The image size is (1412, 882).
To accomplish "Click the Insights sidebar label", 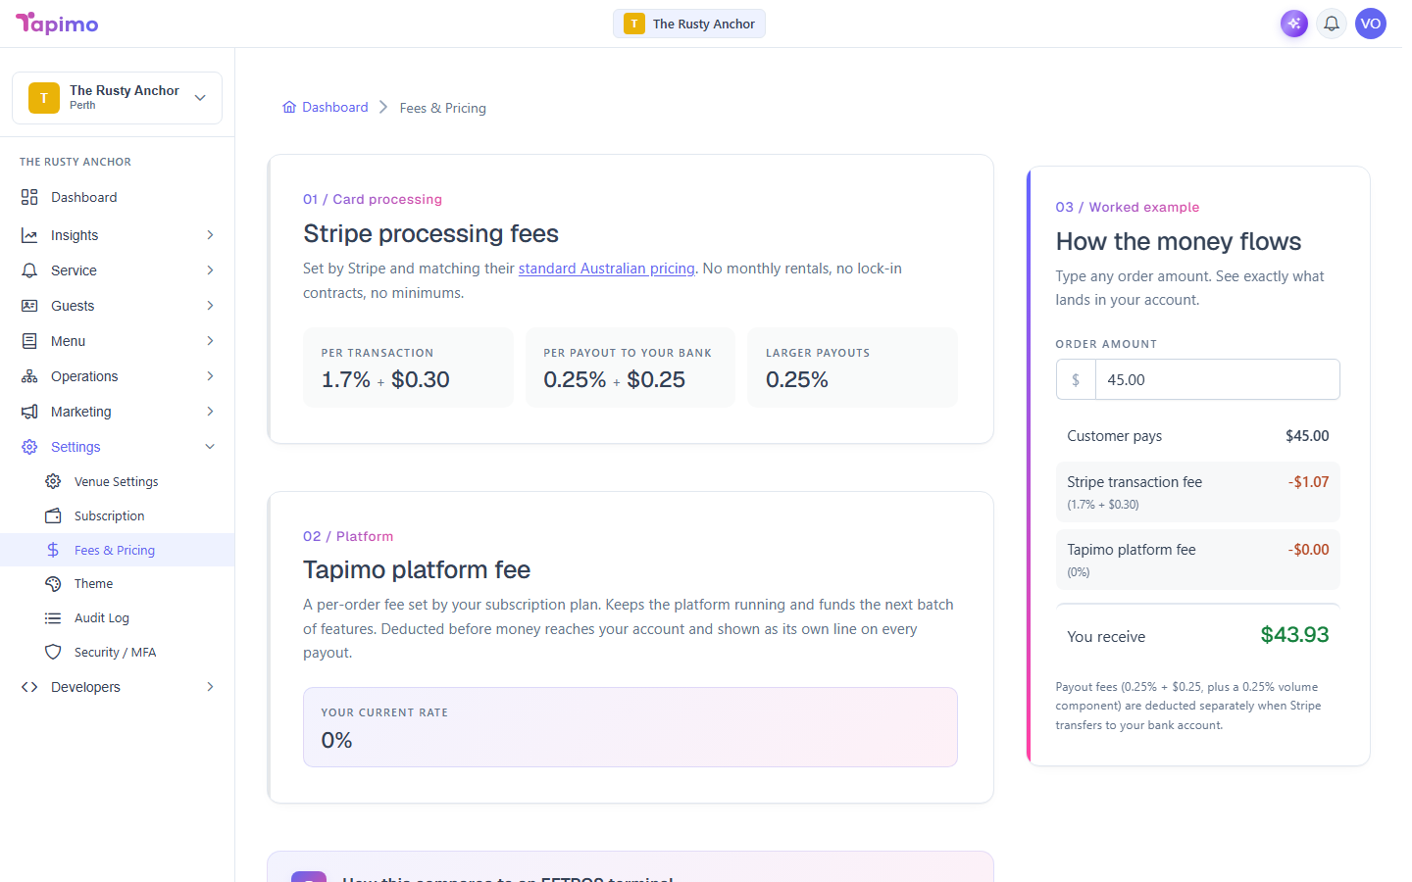I will click(75, 235).
